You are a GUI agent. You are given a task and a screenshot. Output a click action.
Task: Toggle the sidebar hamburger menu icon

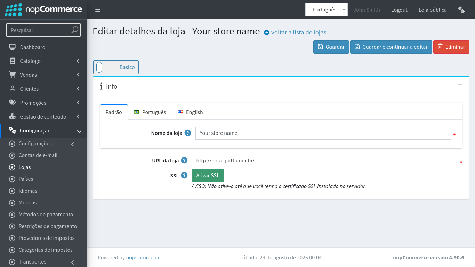point(98,10)
